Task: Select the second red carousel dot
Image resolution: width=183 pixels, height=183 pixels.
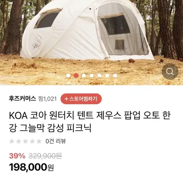Action: click(76, 76)
